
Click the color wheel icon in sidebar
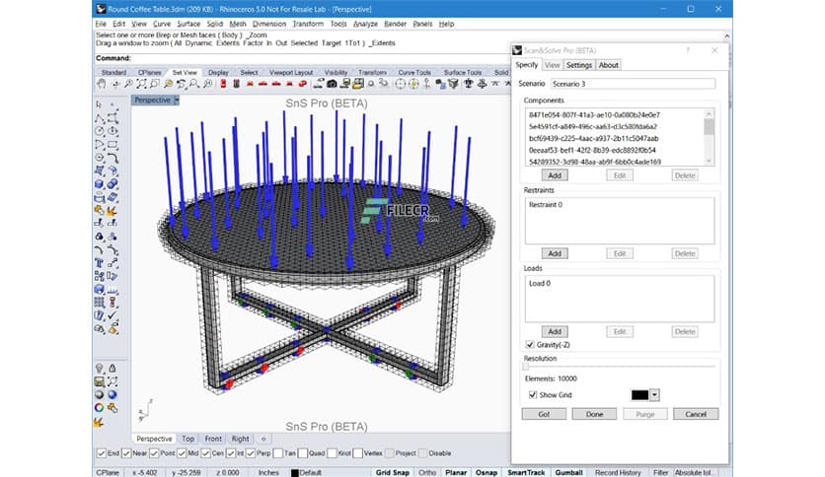click(x=100, y=408)
